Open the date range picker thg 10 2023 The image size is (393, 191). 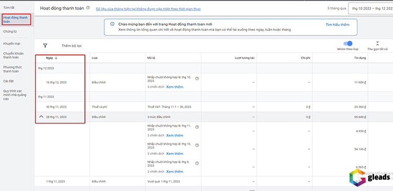(370, 8)
